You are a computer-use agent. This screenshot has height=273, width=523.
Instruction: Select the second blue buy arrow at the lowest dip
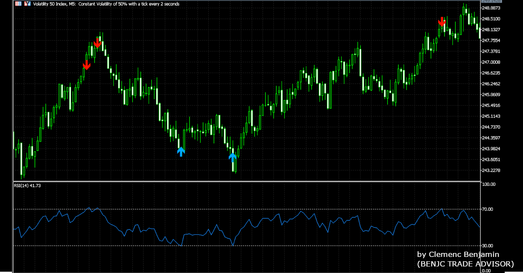coord(233,156)
